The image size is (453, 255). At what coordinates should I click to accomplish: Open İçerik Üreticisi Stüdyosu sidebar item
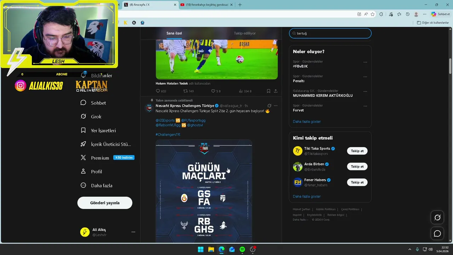click(x=106, y=144)
